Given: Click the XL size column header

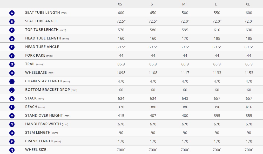Looking at the screenshot, I should pos(248,4).
